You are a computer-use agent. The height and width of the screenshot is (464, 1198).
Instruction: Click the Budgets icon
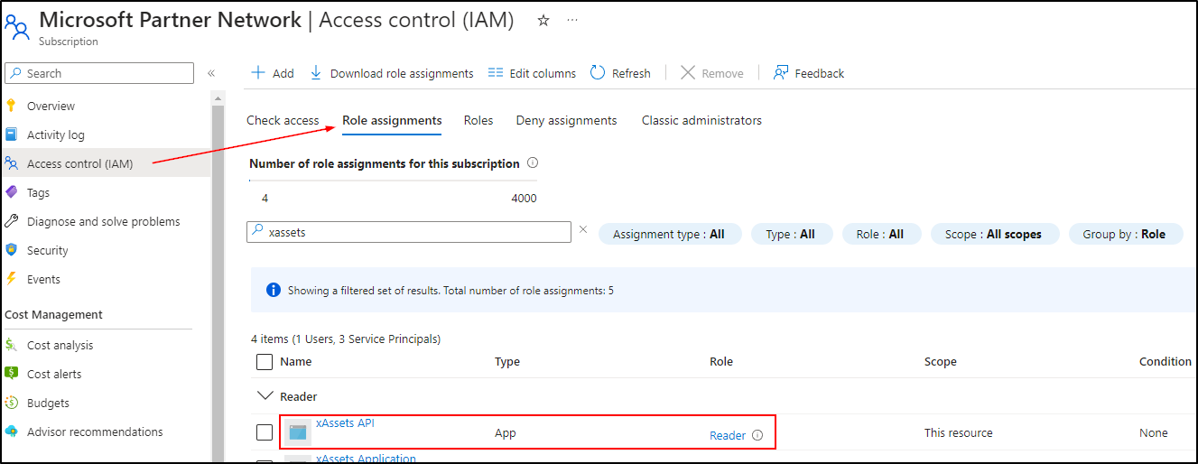click(x=12, y=403)
